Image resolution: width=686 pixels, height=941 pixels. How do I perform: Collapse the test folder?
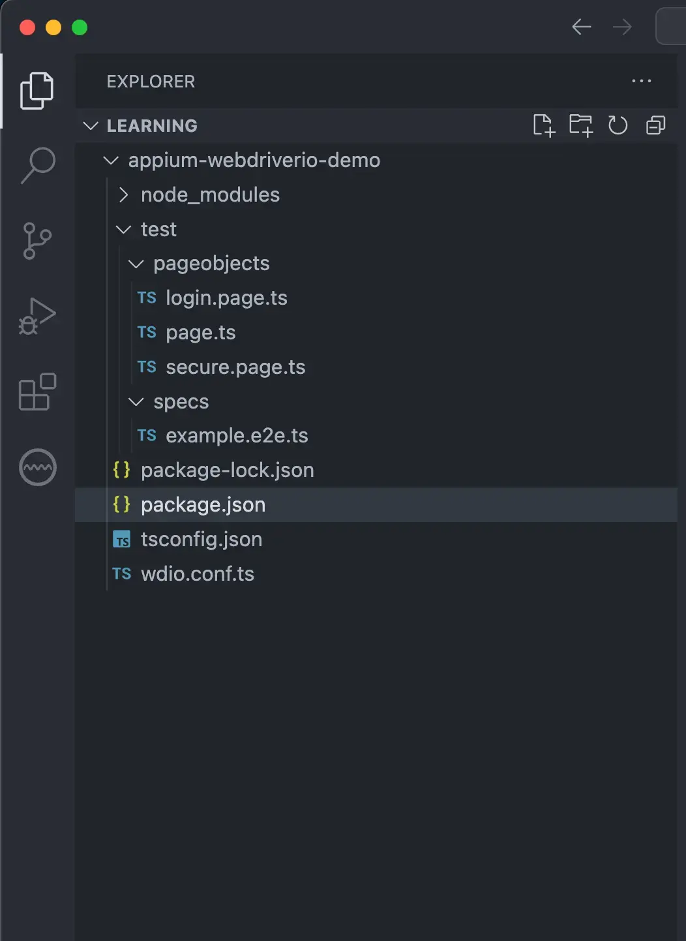123,229
